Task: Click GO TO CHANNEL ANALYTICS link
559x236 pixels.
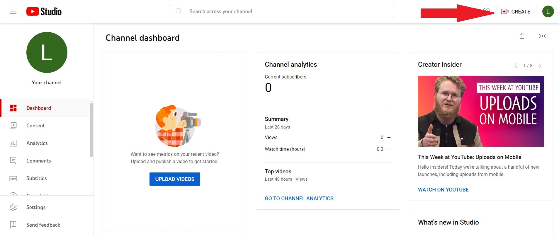Action: pos(299,199)
